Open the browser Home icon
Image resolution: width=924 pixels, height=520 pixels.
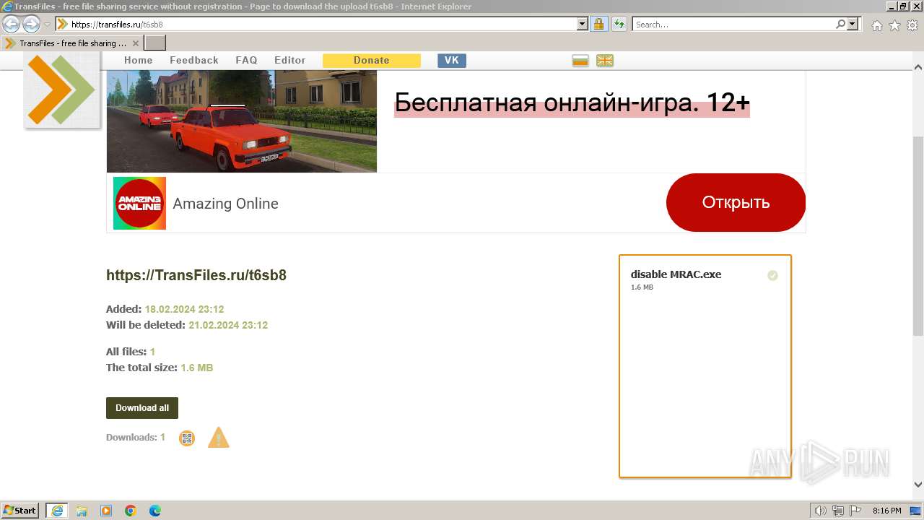[x=876, y=25]
